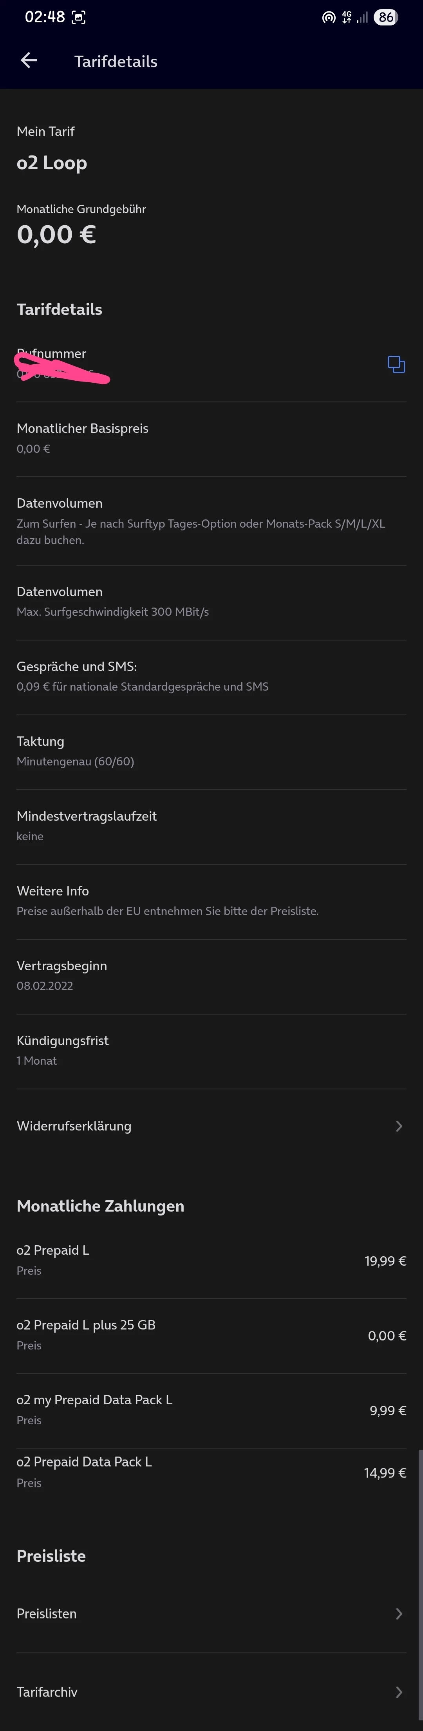Tap the battery indicator in status bar
Viewport: 423px width, 1731px height.
click(x=385, y=18)
